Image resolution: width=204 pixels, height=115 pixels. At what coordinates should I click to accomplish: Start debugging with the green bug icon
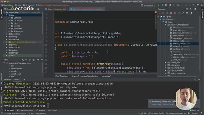[163, 5]
